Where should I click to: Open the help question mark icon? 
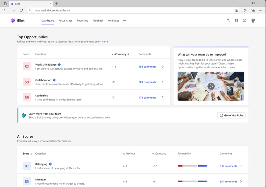pos(244,20)
